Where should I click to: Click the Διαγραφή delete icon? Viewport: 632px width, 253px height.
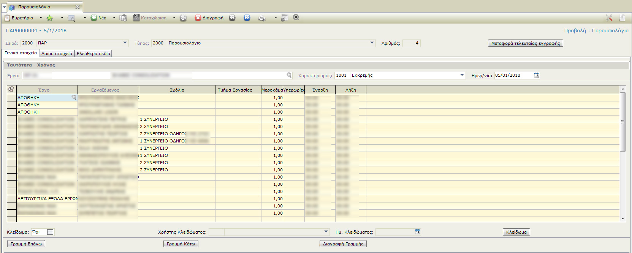198,18
